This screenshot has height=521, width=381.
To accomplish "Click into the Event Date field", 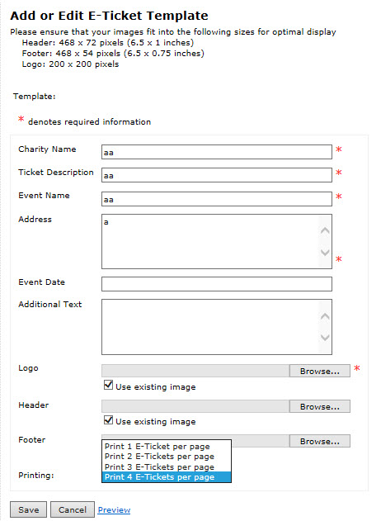I will 217,284.
